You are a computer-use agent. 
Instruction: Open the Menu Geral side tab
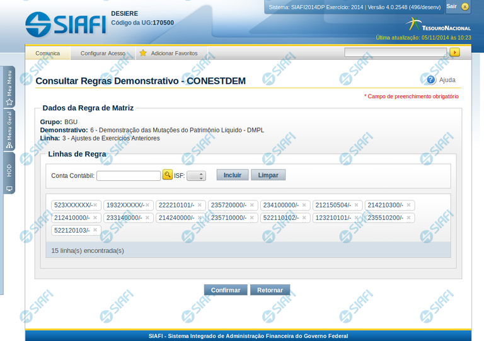pos(9,130)
